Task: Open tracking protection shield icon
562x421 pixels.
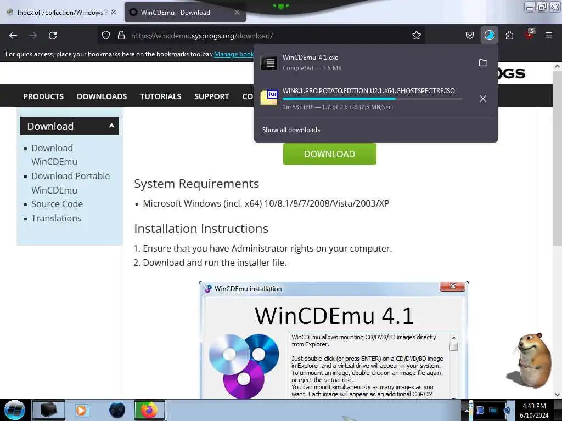Action: pyautogui.click(x=106, y=36)
